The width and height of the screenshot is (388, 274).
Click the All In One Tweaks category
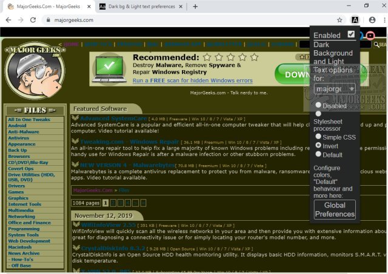coord(29,120)
